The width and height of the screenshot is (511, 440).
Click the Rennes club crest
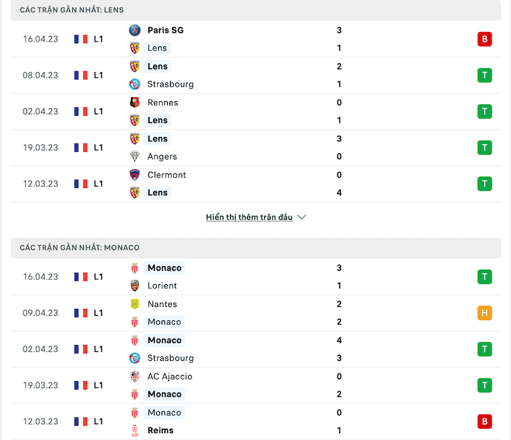[135, 103]
